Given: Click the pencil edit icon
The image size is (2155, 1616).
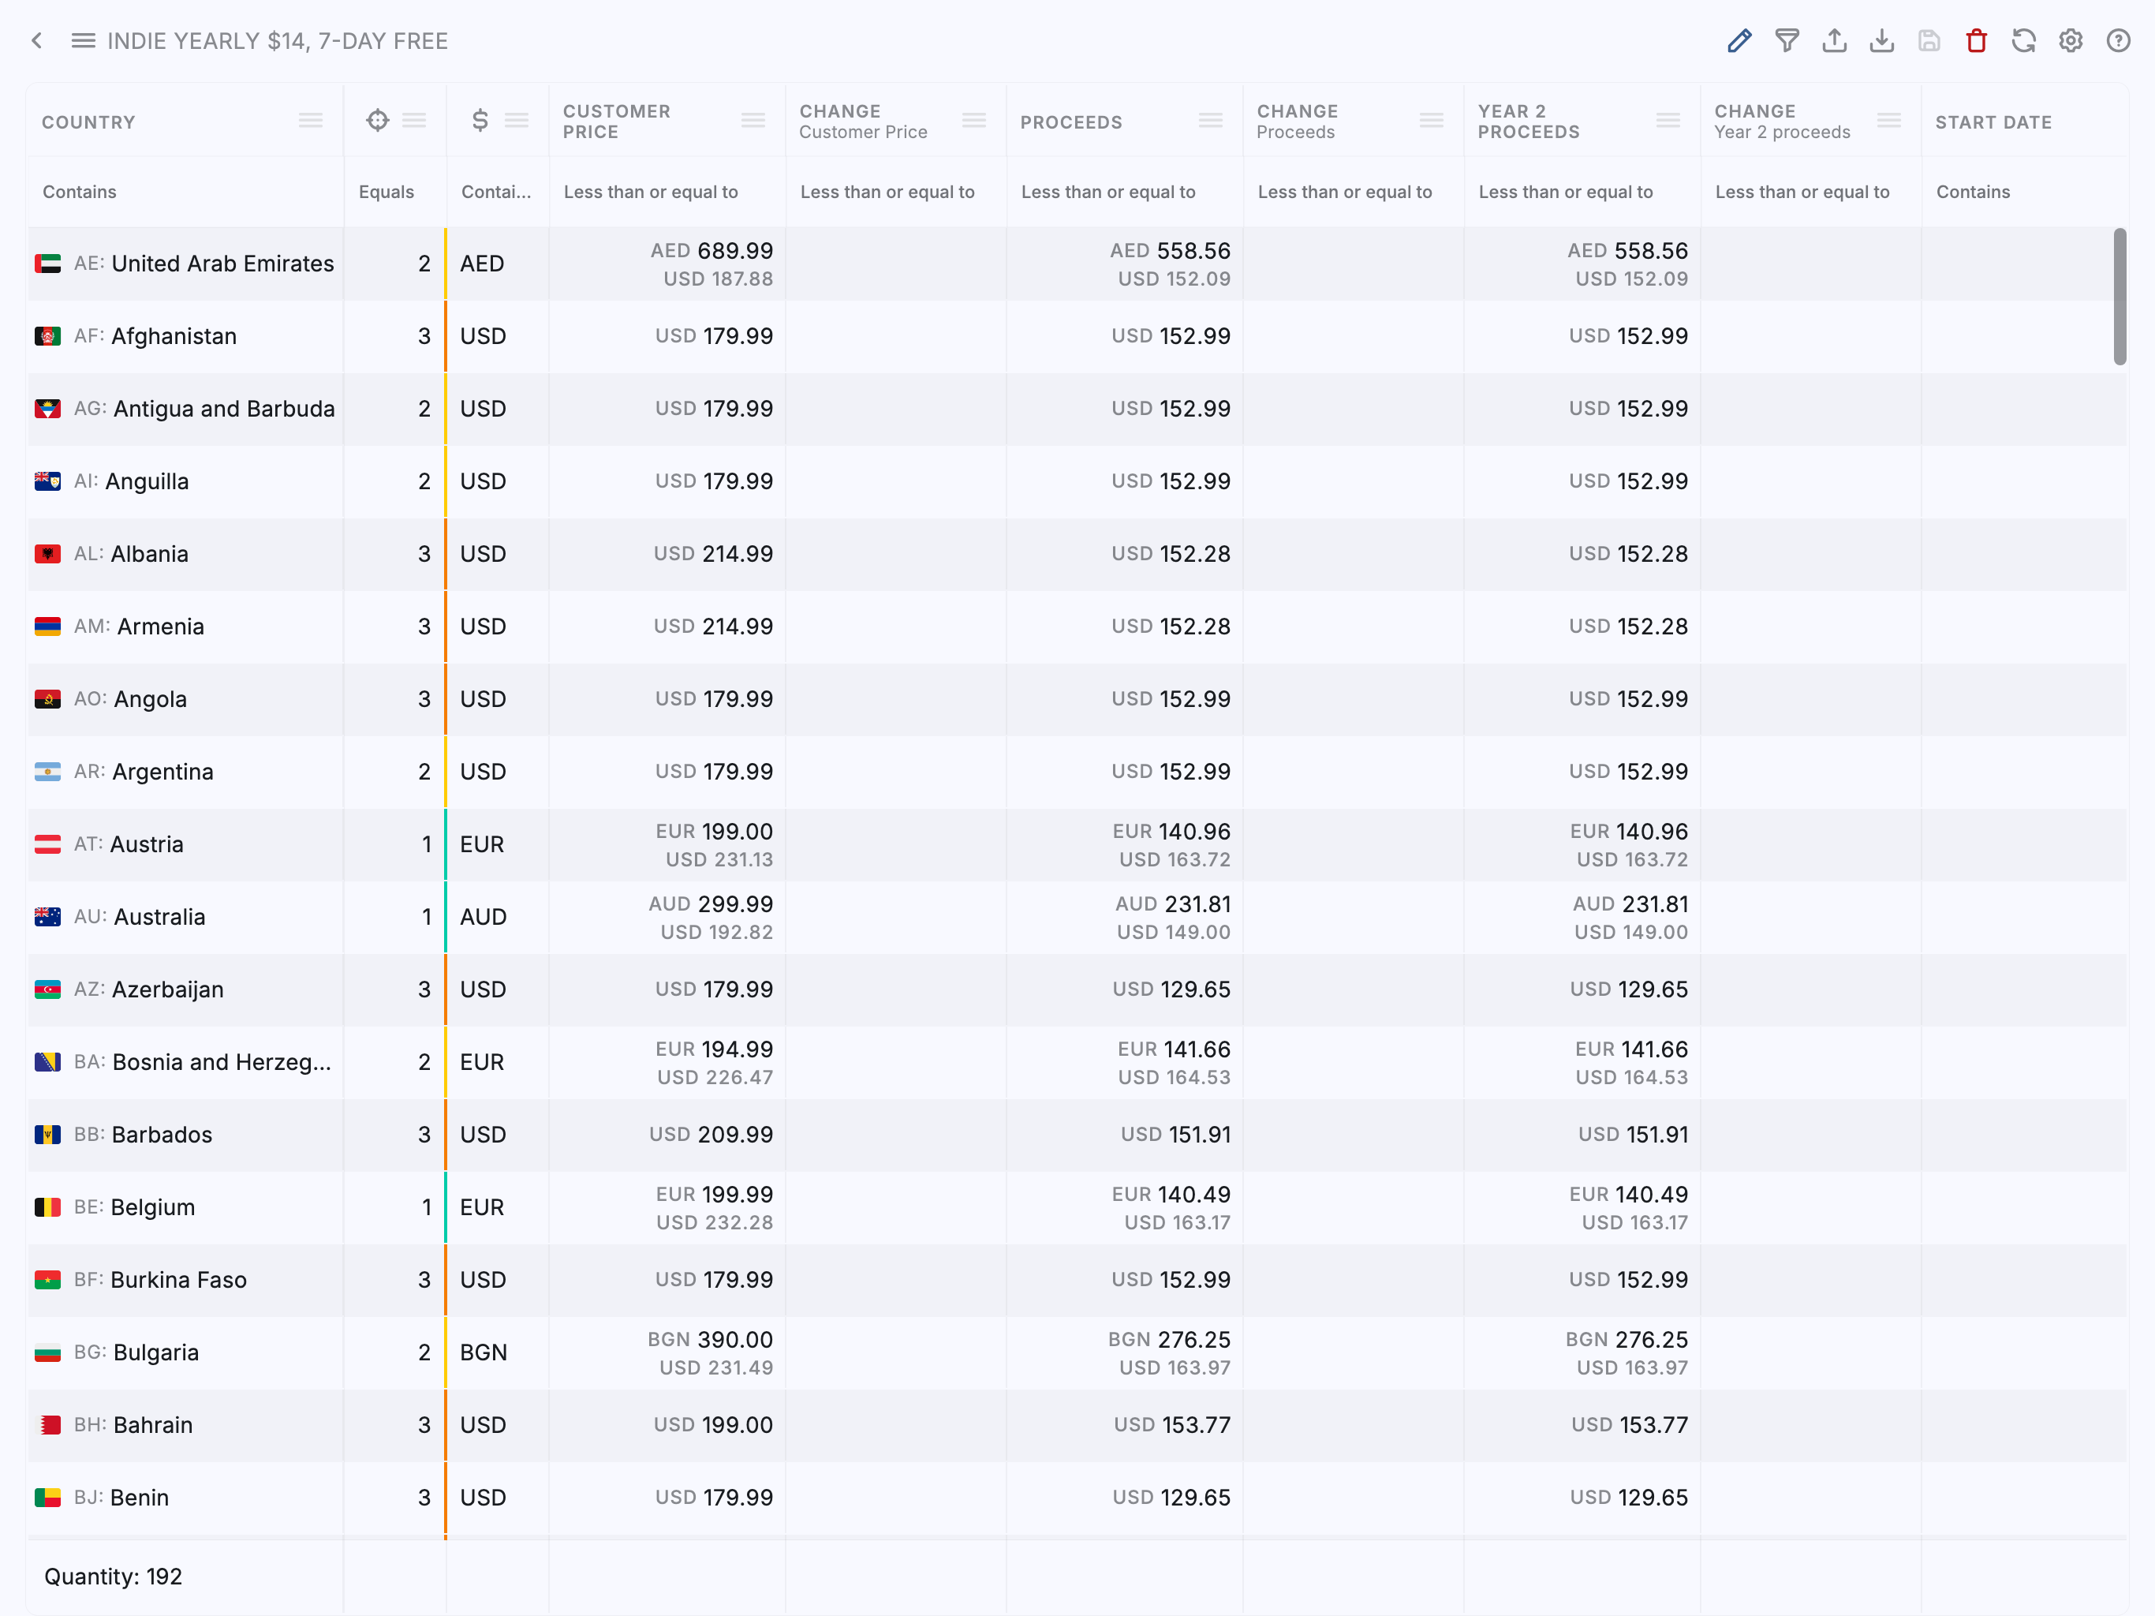Looking at the screenshot, I should click(x=1739, y=41).
